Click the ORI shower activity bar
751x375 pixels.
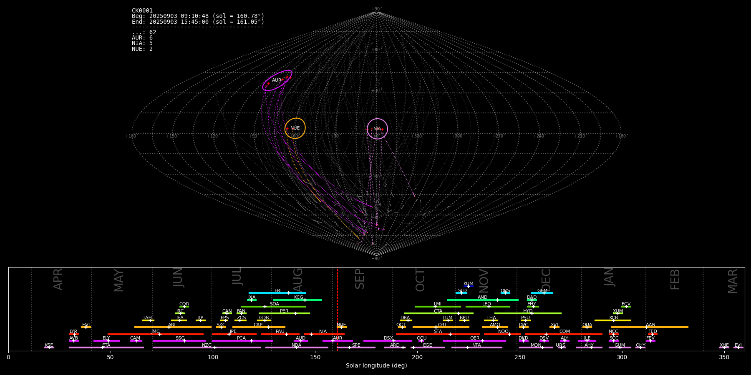click(x=441, y=327)
